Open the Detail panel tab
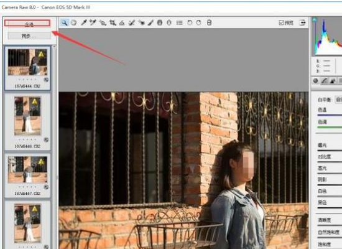 coord(333,81)
